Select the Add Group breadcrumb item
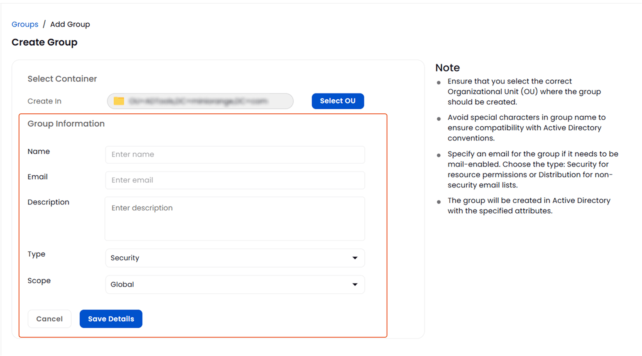This screenshot has width=642, height=356. pyautogui.click(x=70, y=24)
